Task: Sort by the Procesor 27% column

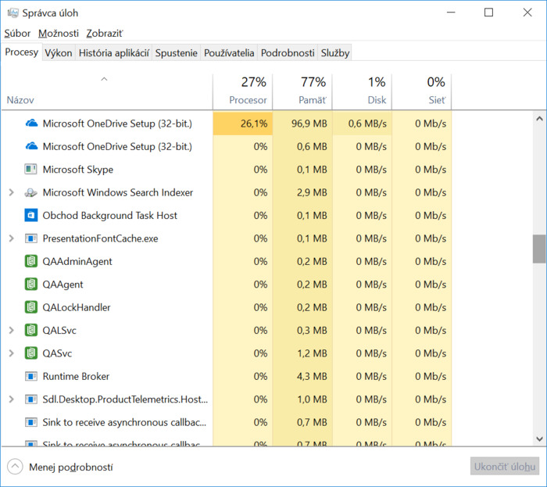Action: pyautogui.click(x=242, y=91)
